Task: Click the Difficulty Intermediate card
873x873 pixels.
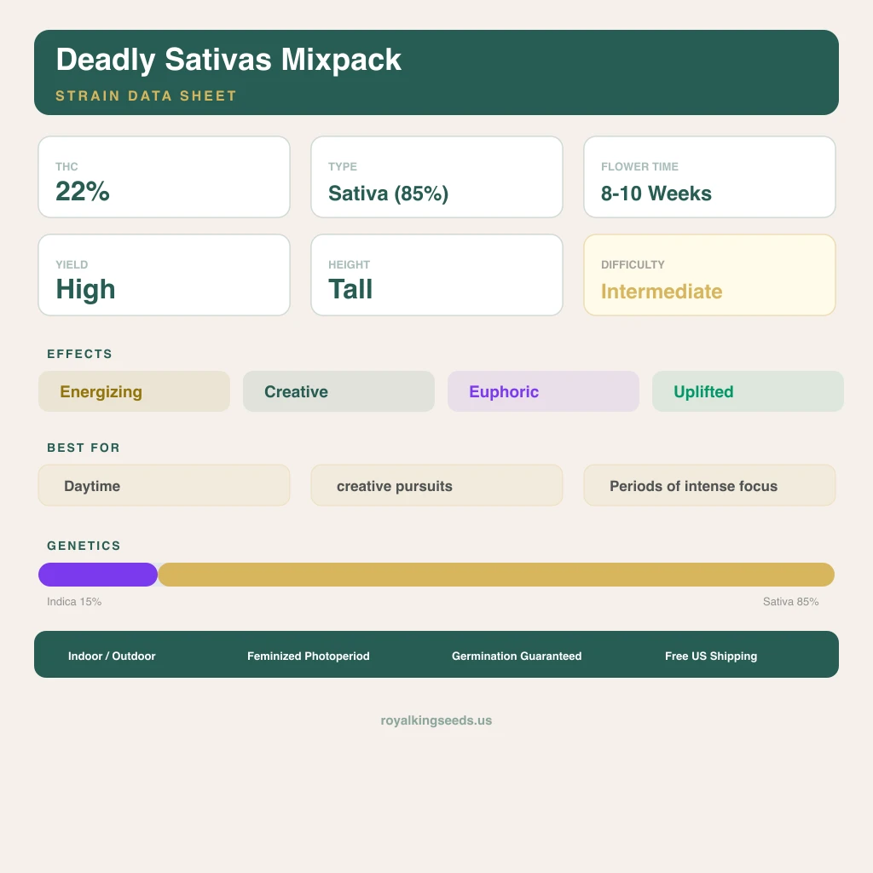Action: pos(710,275)
